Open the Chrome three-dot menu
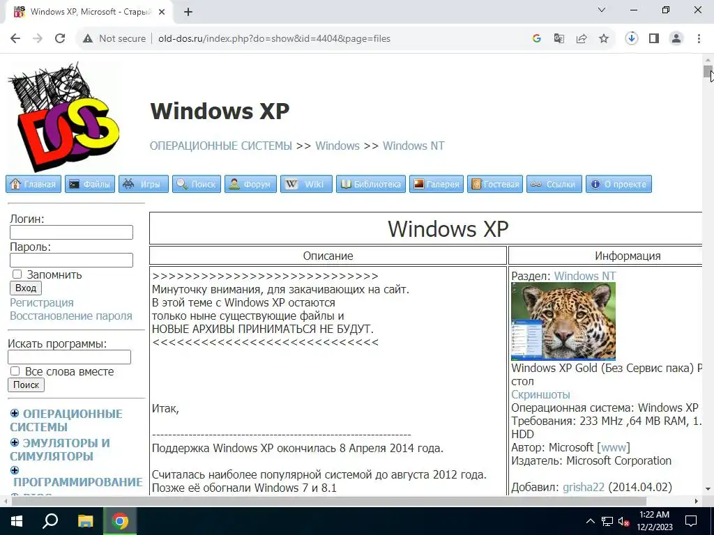Viewport: 714px width, 535px height. point(699,39)
